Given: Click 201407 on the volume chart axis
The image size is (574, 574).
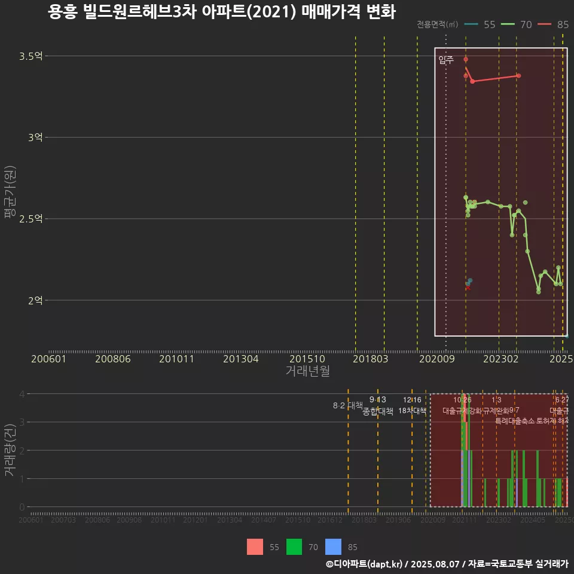Looking at the screenshot, I should [264, 520].
